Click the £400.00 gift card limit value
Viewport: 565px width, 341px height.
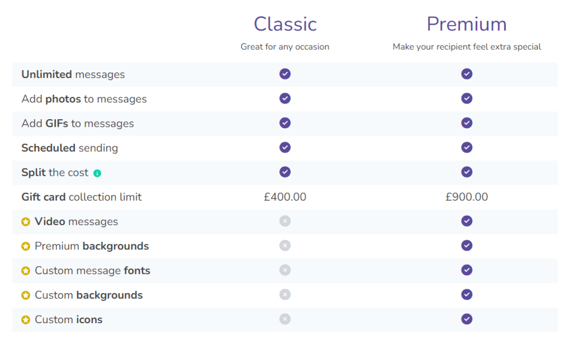tap(285, 196)
